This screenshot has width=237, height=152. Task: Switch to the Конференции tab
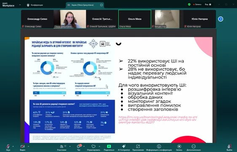35,5
